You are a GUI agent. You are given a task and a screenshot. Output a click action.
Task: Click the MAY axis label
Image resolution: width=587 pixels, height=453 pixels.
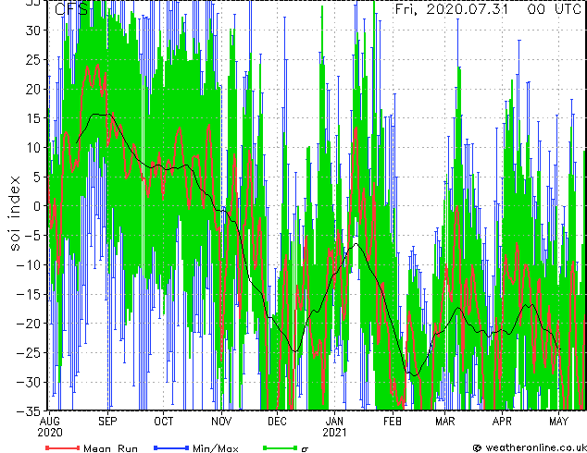point(558,422)
